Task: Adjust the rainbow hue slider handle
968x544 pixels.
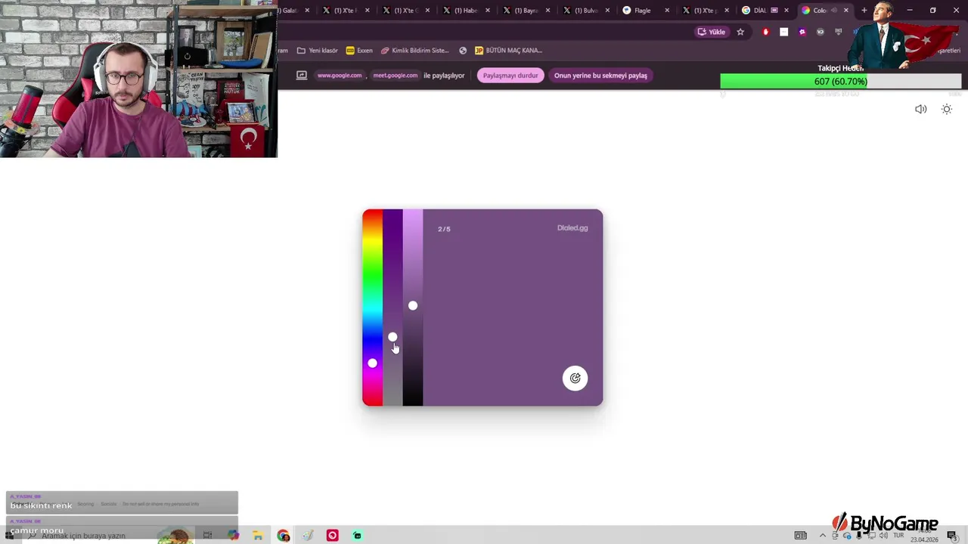Action: point(372,363)
